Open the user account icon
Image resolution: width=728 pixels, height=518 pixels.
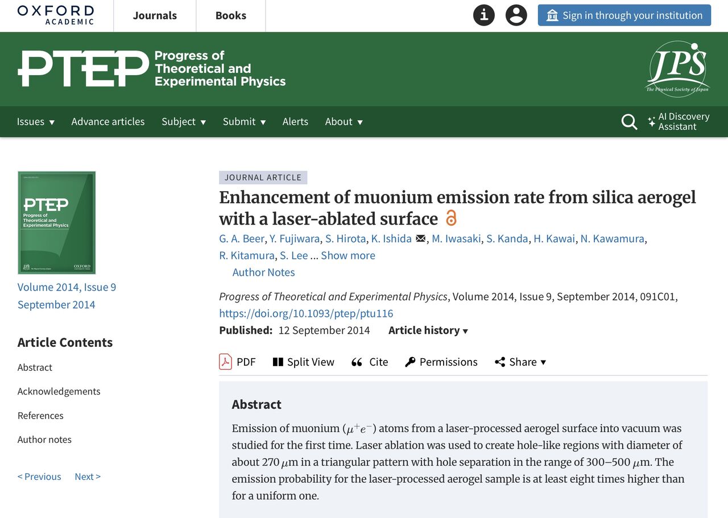click(516, 15)
